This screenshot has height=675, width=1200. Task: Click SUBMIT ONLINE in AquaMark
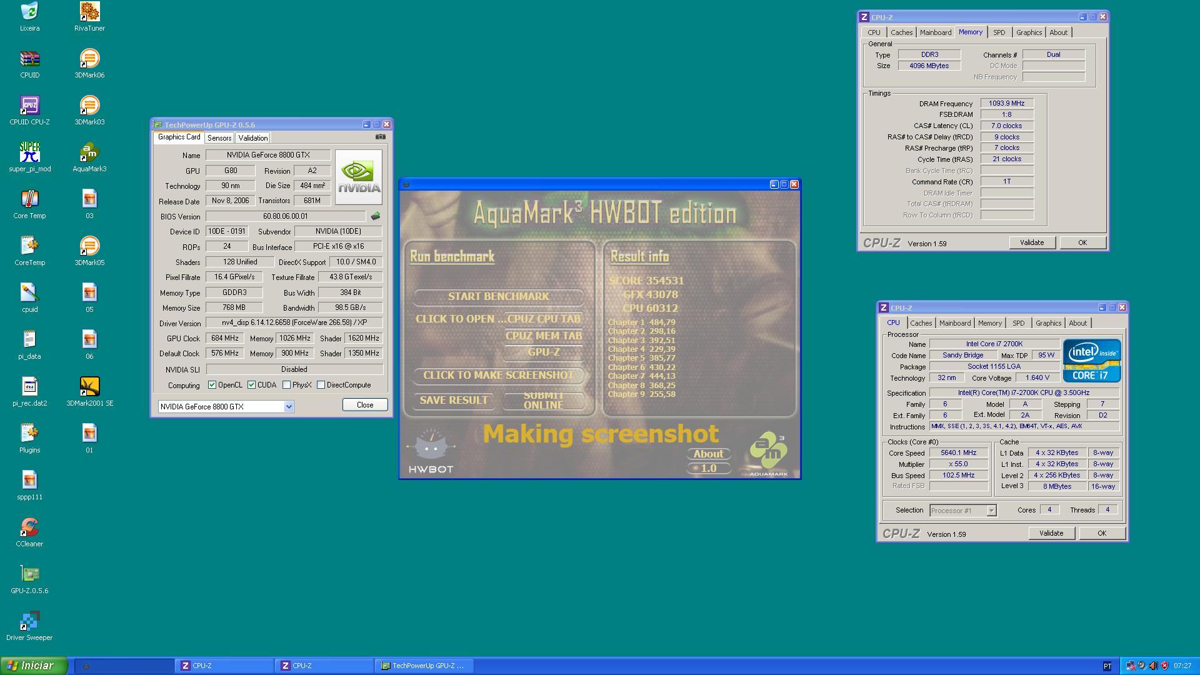tap(543, 400)
